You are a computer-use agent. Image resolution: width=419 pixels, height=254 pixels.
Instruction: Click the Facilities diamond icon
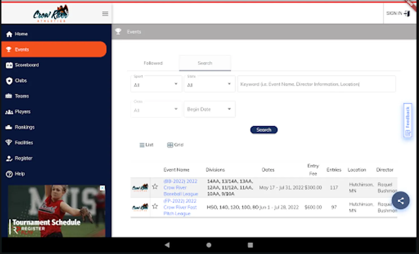tap(9, 143)
